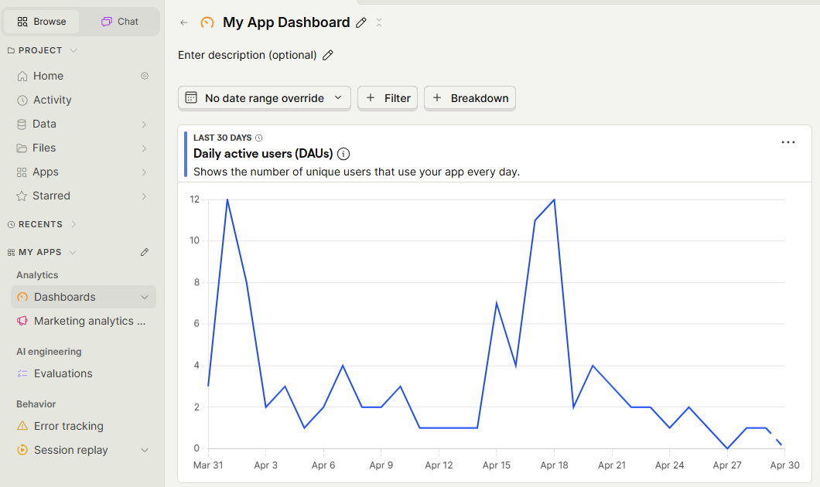Image resolution: width=820 pixels, height=487 pixels.
Task: Switch to the Chat tab
Action: (x=120, y=22)
